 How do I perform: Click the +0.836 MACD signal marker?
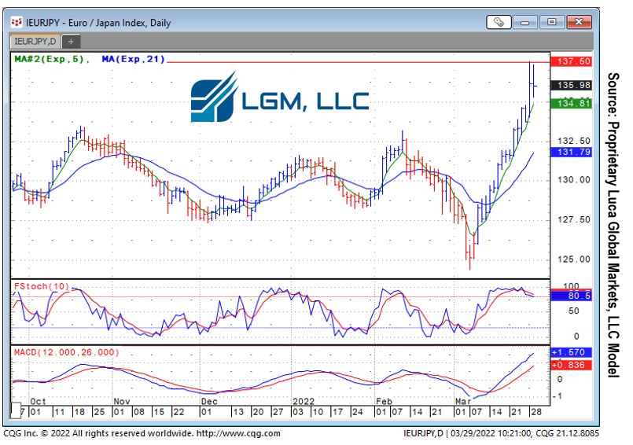tap(571, 365)
